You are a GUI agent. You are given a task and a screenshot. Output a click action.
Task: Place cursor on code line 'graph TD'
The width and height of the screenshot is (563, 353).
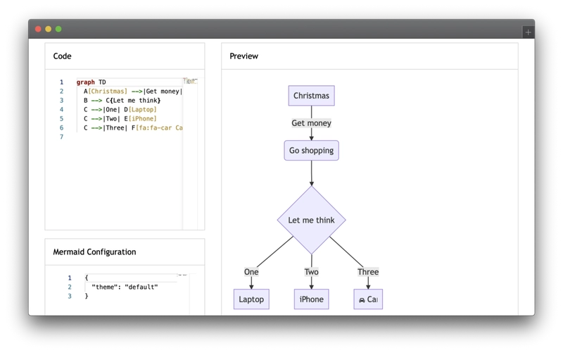click(x=91, y=82)
